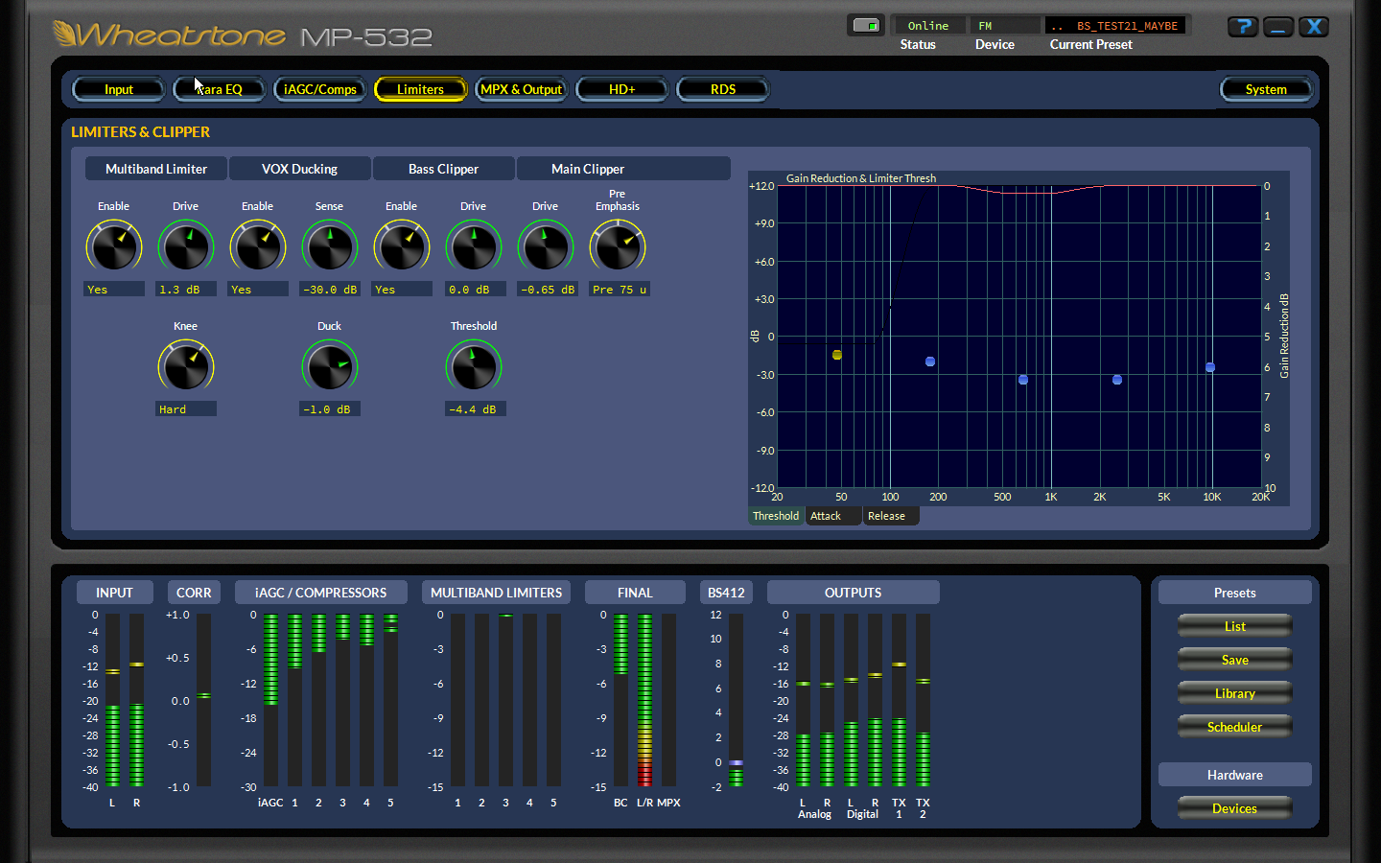
Task: Switch to the Para EQ tab
Action: click(x=220, y=89)
